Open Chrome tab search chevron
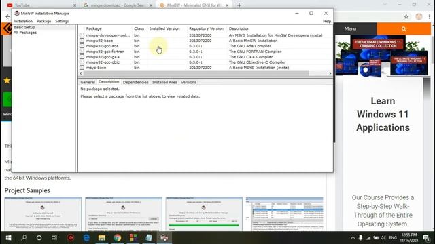This screenshot has width=435, height=244. [x=385, y=5]
